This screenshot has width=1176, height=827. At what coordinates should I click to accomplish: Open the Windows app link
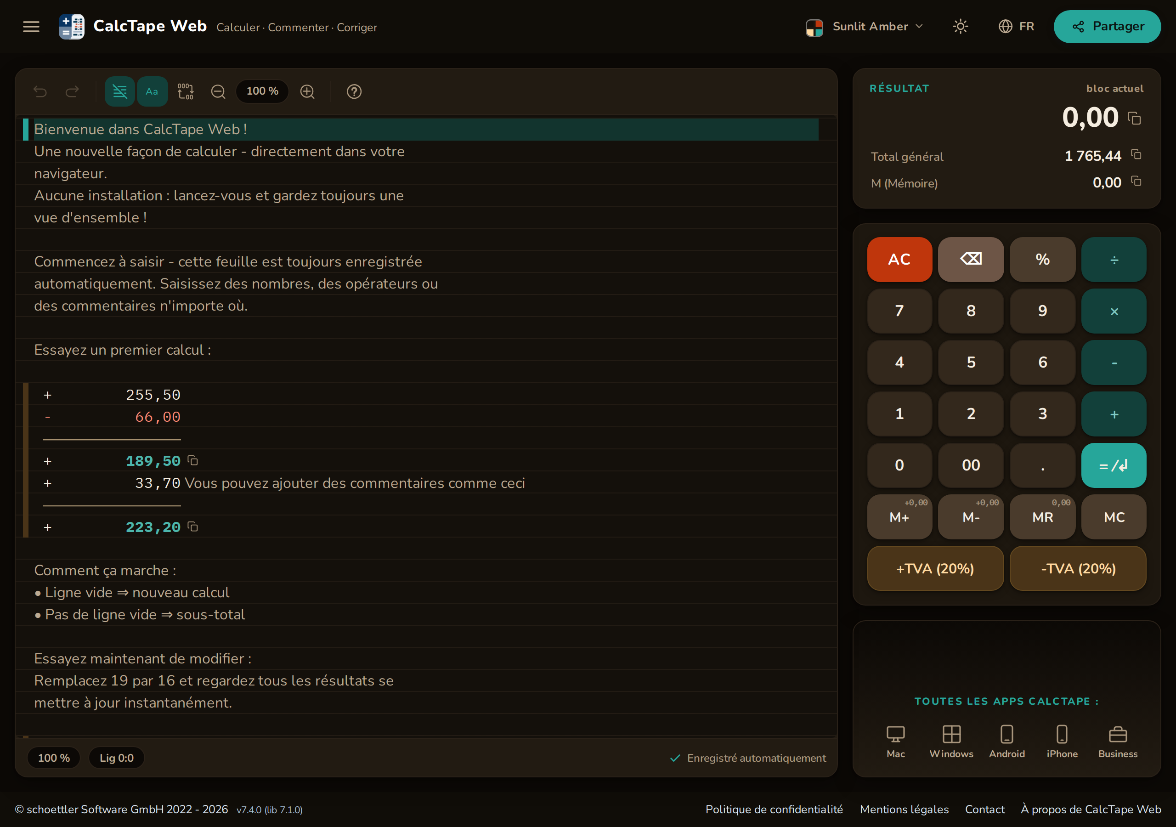click(952, 742)
